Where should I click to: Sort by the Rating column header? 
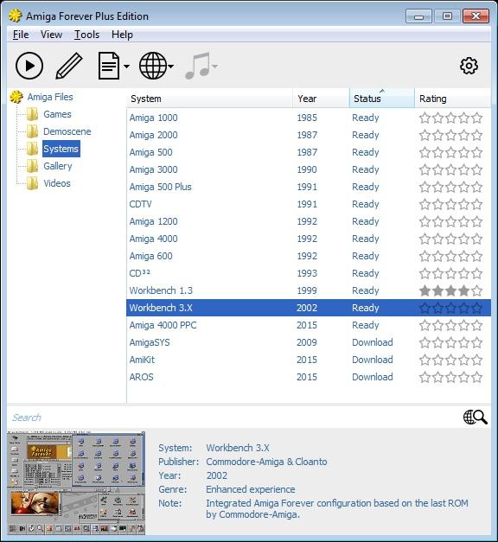452,99
